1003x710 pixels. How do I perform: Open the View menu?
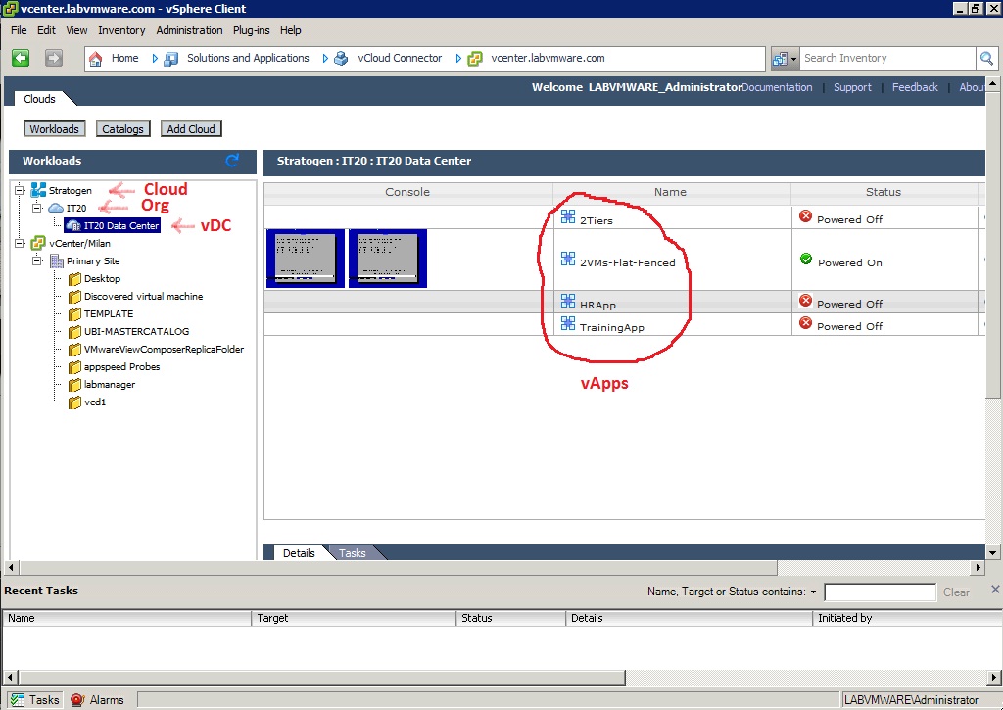(x=76, y=30)
